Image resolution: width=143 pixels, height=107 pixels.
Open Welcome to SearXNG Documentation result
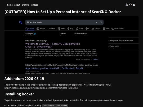pos(52,45)
